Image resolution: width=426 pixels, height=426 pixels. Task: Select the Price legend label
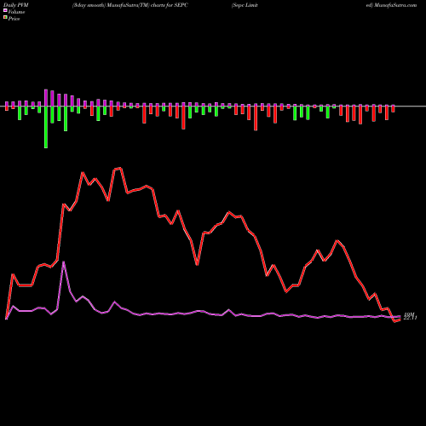click(x=14, y=19)
